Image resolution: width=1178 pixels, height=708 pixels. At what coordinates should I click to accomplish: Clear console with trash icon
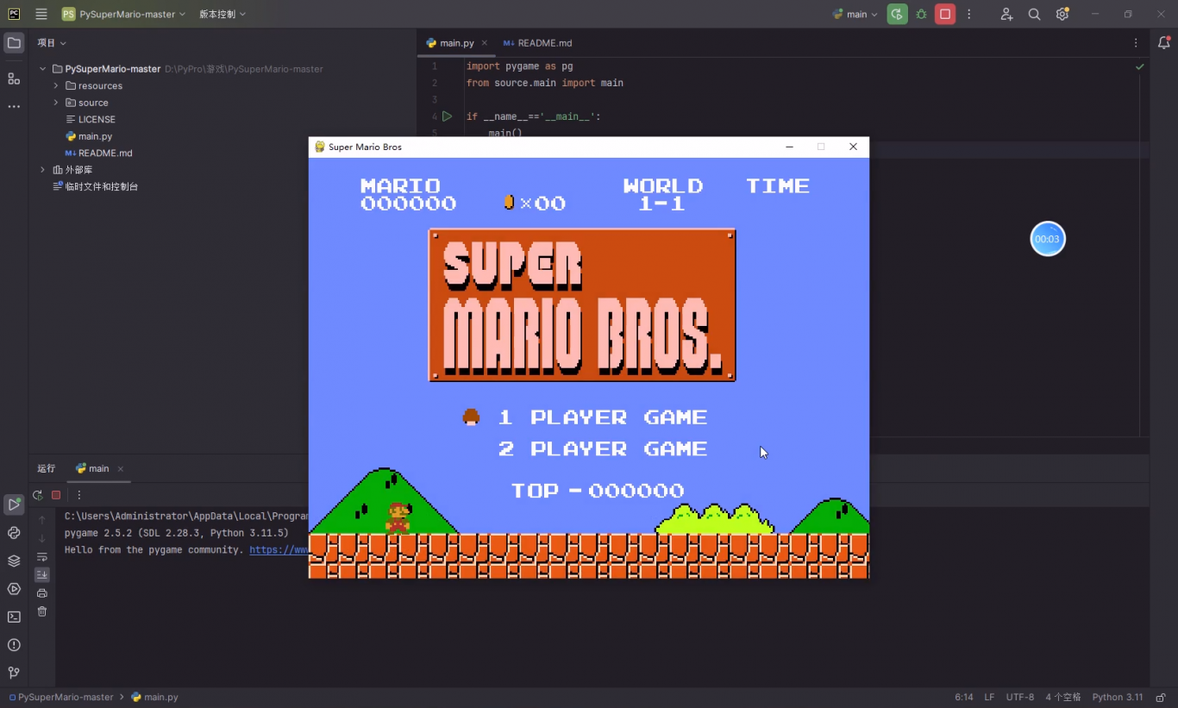[42, 611]
